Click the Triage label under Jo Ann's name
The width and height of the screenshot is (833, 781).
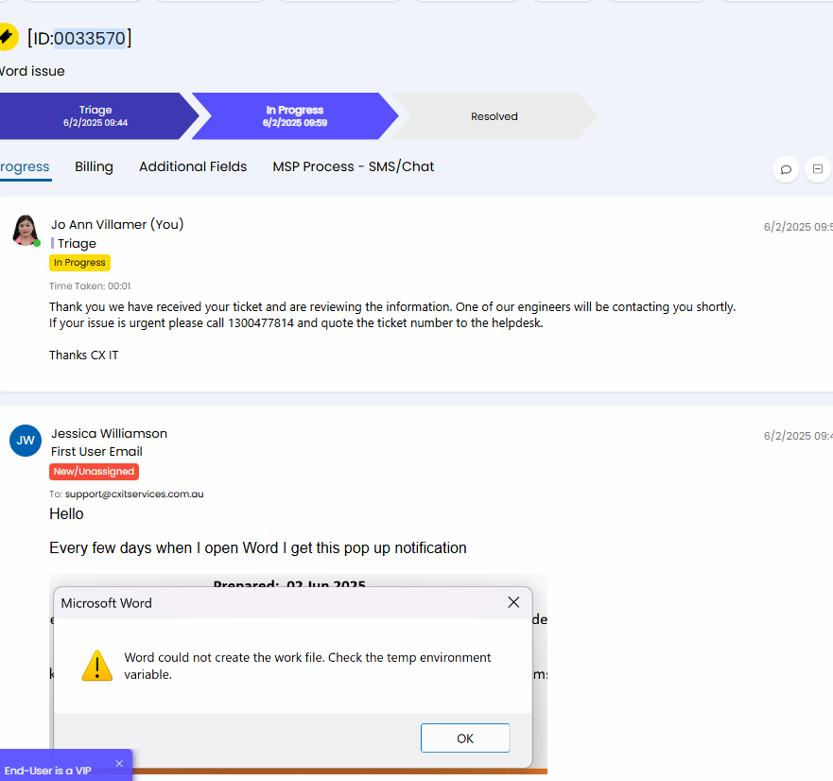pyautogui.click(x=77, y=243)
